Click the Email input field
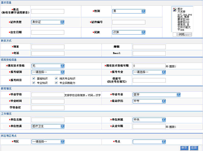 [149, 53]
